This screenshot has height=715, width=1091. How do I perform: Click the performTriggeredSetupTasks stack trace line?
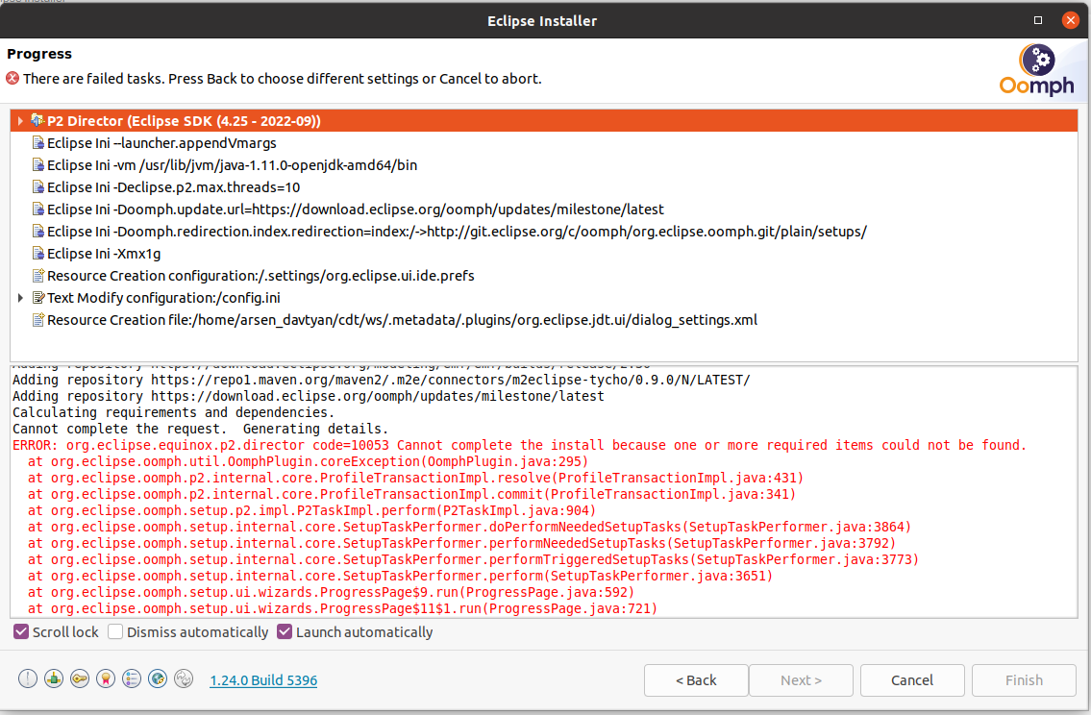click(x=473, y=559)
